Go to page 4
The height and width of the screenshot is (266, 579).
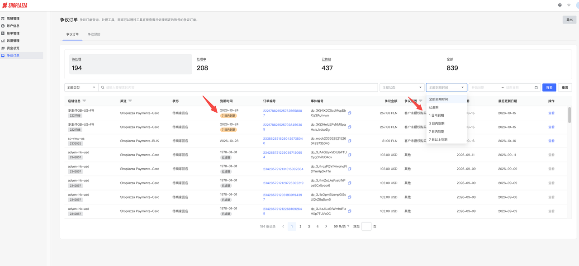pyautogui.click(x=318, y=226)
